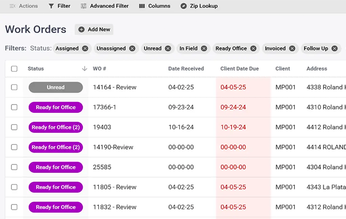The image size is (346, 219).
Task: Open work order 11805 - Review
Action: (115, 187)
